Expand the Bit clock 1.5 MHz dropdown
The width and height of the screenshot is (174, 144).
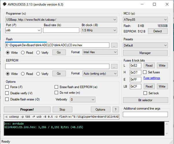point(99,30)
